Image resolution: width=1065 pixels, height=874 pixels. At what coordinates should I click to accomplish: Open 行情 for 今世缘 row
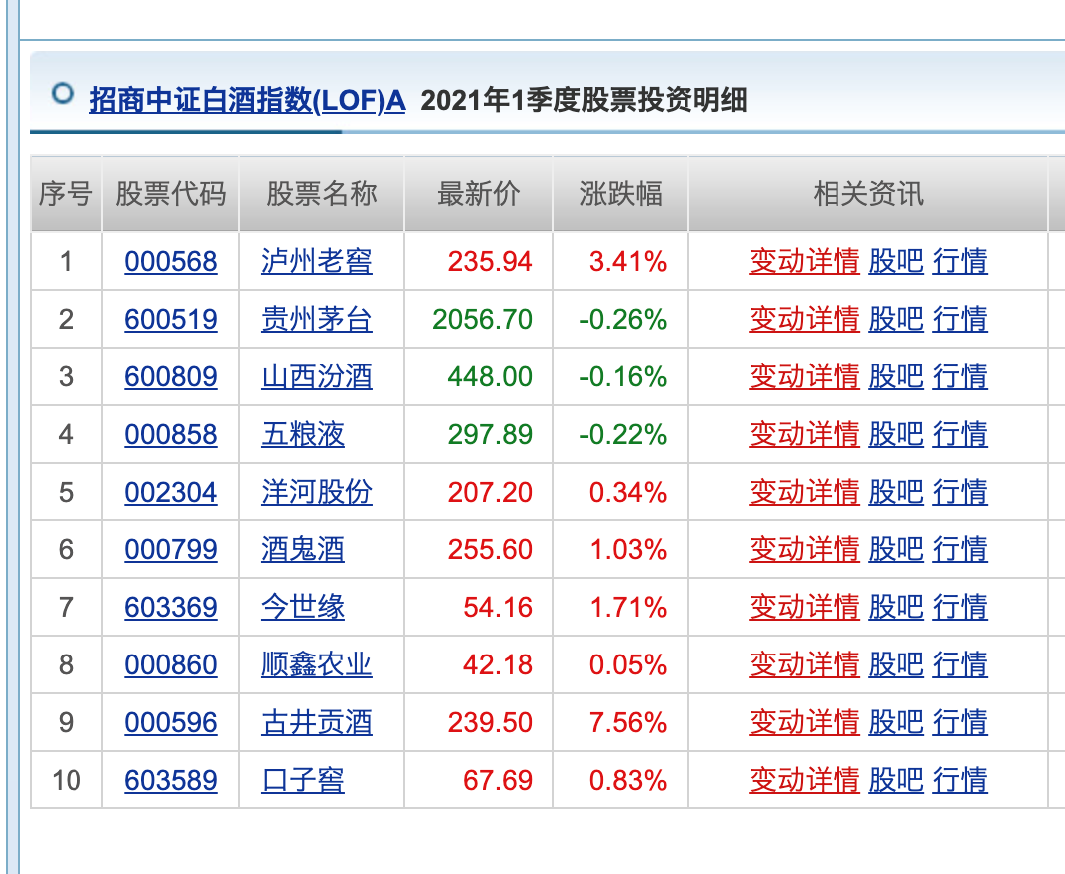(x=960, y=607)
